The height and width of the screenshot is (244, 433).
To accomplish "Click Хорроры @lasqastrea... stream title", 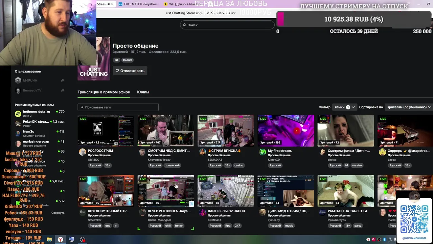I will click(409, 151).
